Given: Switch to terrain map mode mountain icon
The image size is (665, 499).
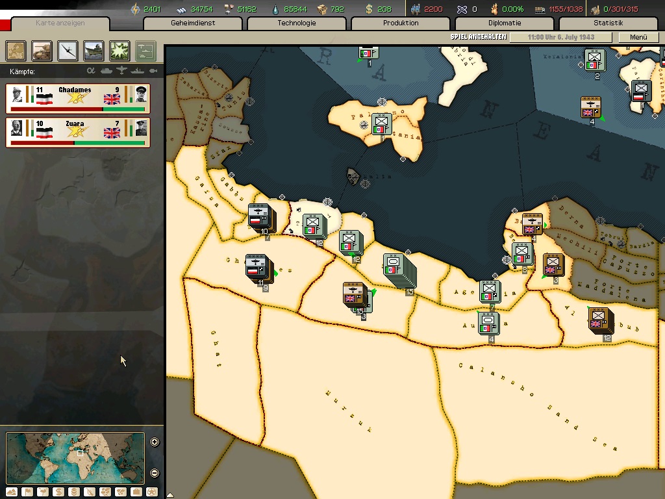Looking at the screenshot, I should click(12, 492).
